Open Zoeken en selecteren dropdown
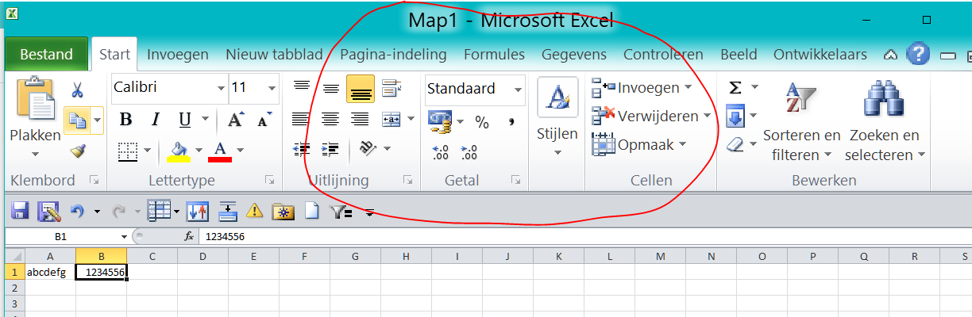The width and height of the screenshot is (972, 317). tap(884, 145)
